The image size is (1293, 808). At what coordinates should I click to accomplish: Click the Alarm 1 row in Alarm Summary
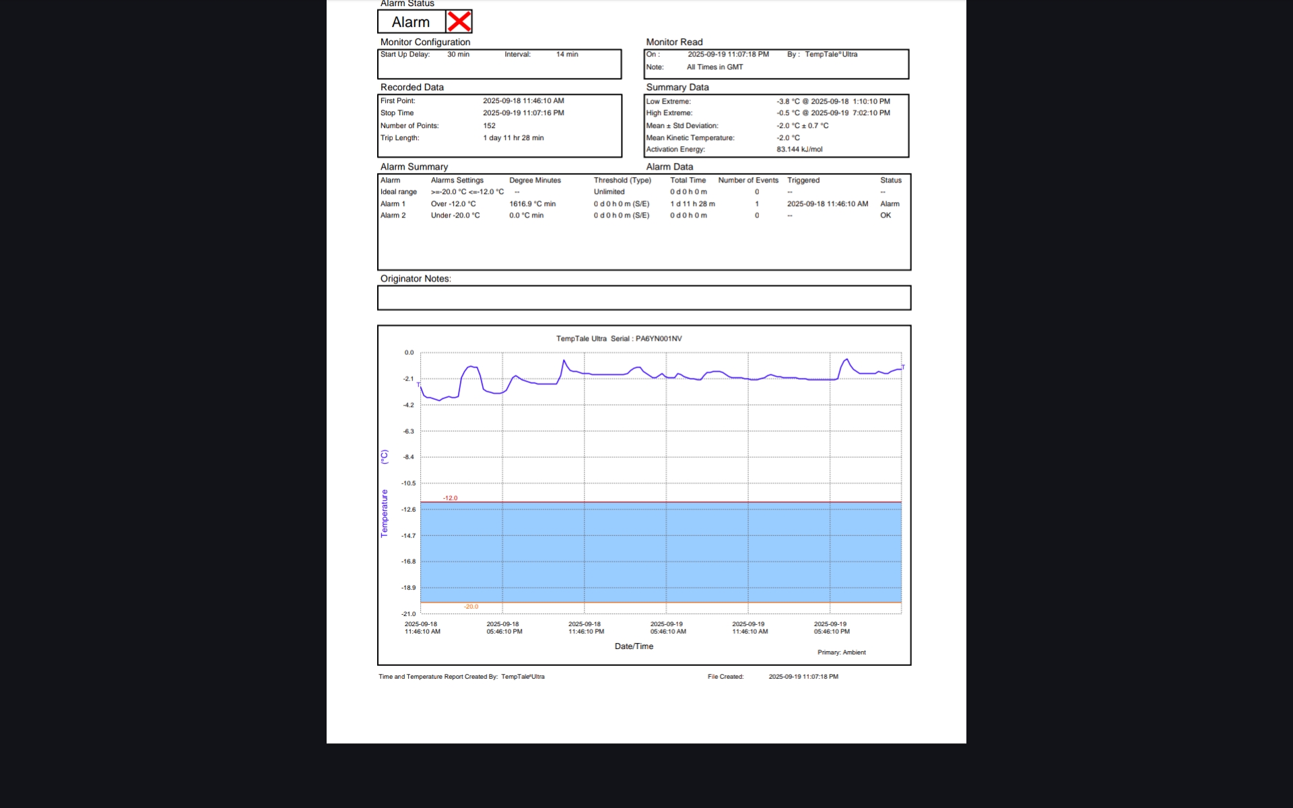coord(393,204)
